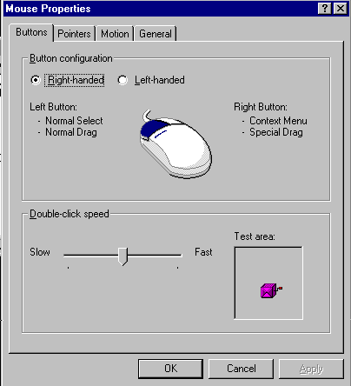Image resolution: width=351 pixels, height=386 pixels.
Task: Click the jack-in-the-box test icon
Action: (271, 290)
